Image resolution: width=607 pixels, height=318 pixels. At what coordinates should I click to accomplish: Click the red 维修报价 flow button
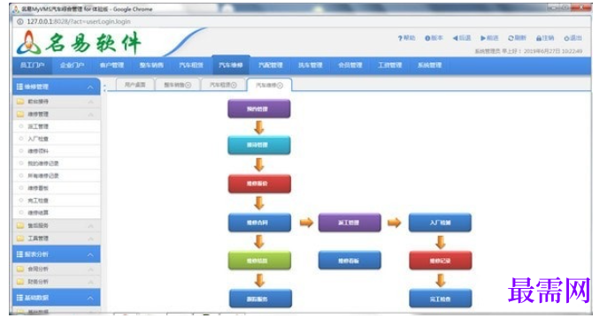259,184
